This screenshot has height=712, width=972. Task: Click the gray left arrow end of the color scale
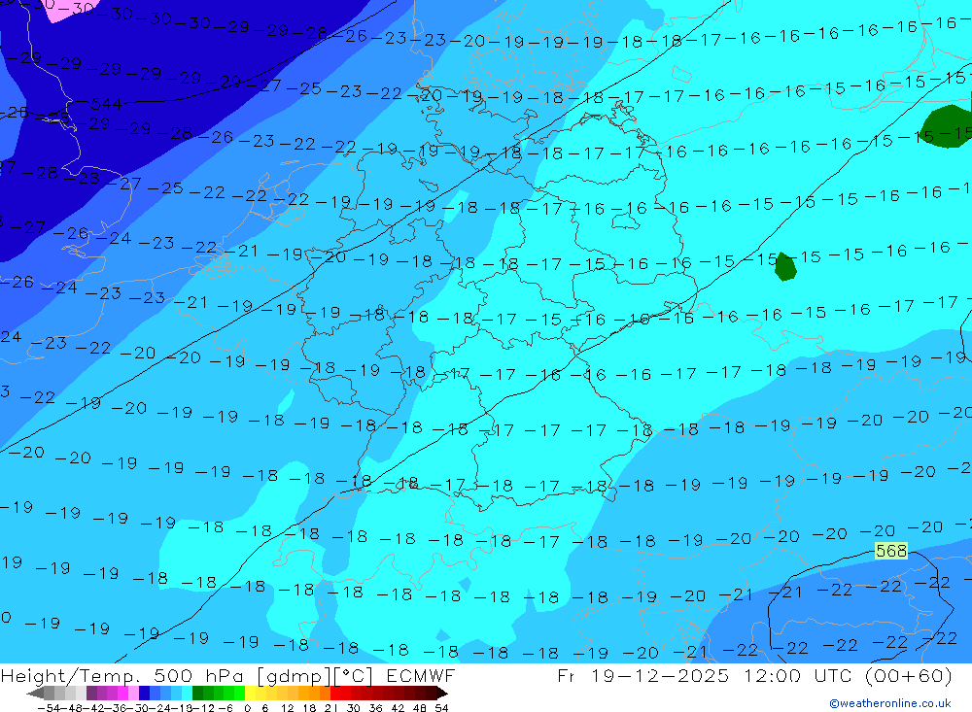(35, 693)
